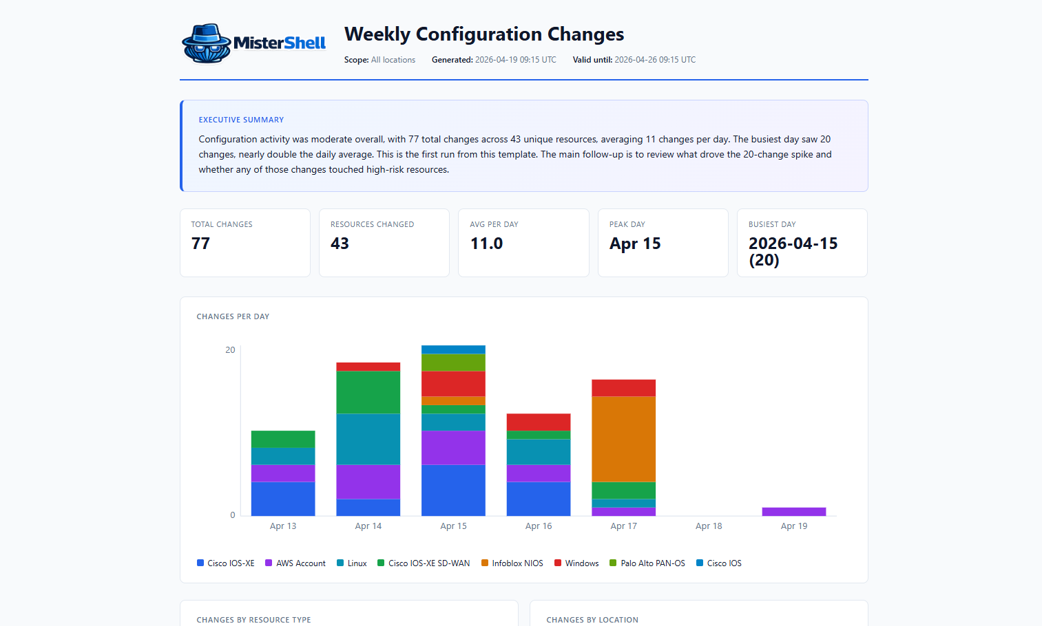
Task: Select the Generated timestamp "2026-04-19 09:15 UTC"
Action: (x=516, y=60)
